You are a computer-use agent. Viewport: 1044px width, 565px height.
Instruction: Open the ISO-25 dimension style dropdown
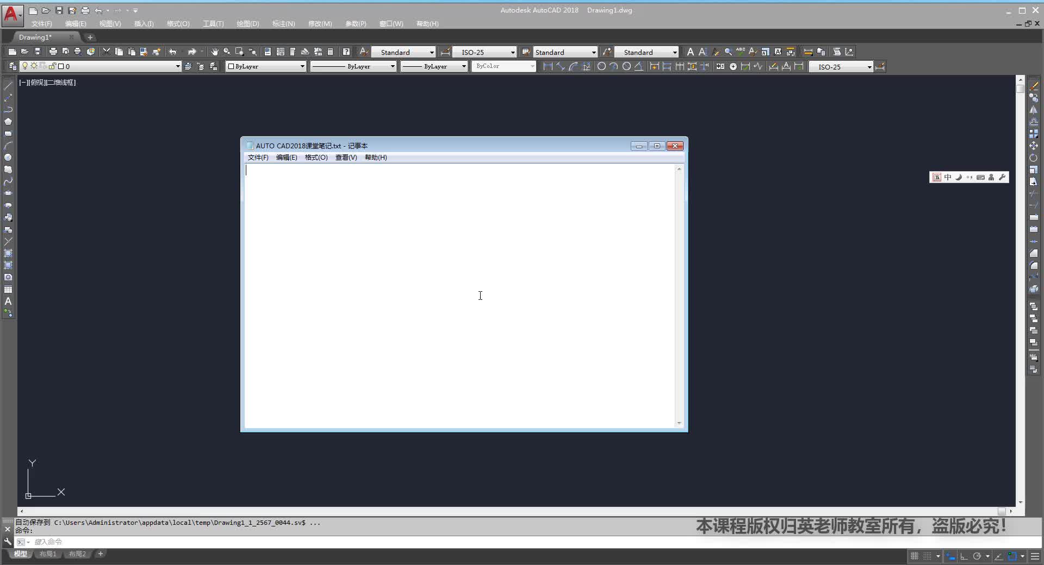pos(484,52)
